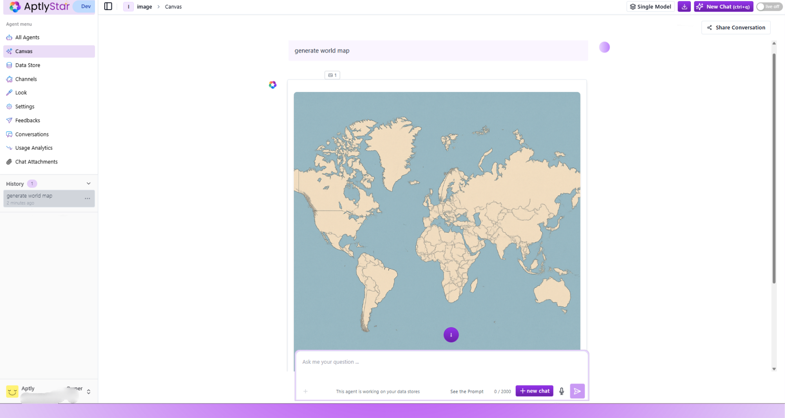
Task: Click the AptlyStar logo
Action: [x=39, y=6]
